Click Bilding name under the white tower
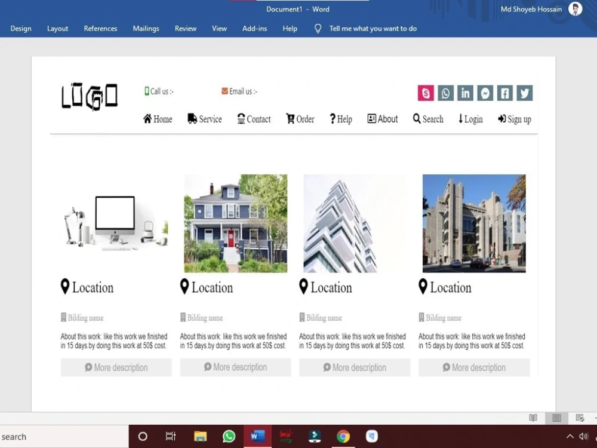This screenshot has width=597, height=448. (324, 318)
